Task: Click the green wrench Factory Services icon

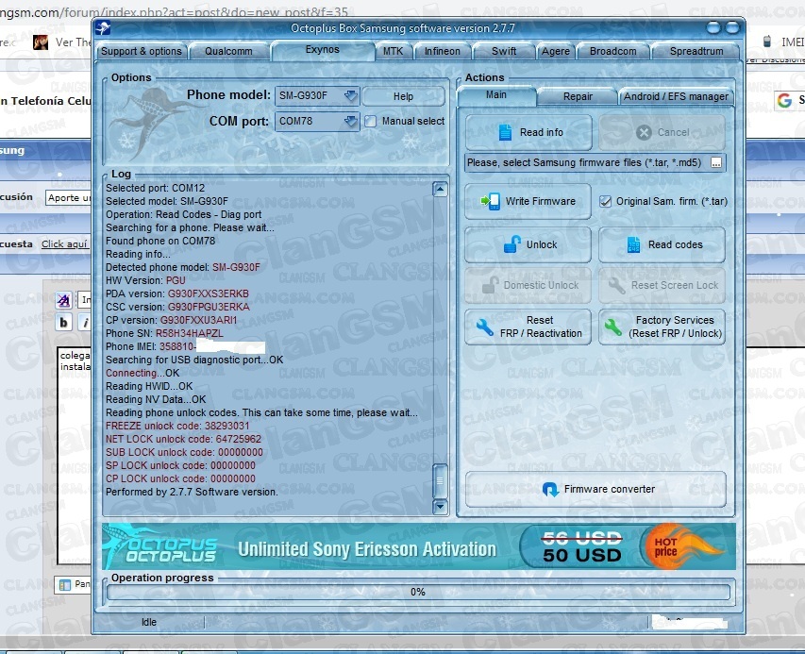Action: click(x=613, y=327)
